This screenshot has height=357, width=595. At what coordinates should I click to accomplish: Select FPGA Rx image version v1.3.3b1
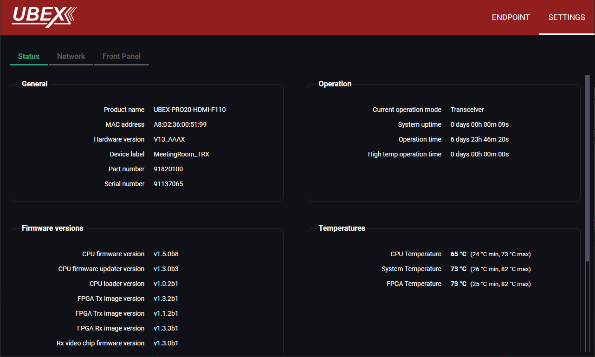pyautogui.click(x=166, y=328)
